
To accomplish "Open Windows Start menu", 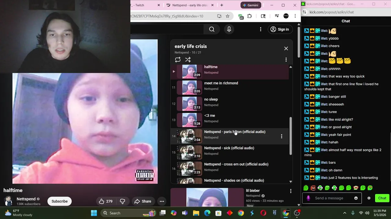I will 94,213.
